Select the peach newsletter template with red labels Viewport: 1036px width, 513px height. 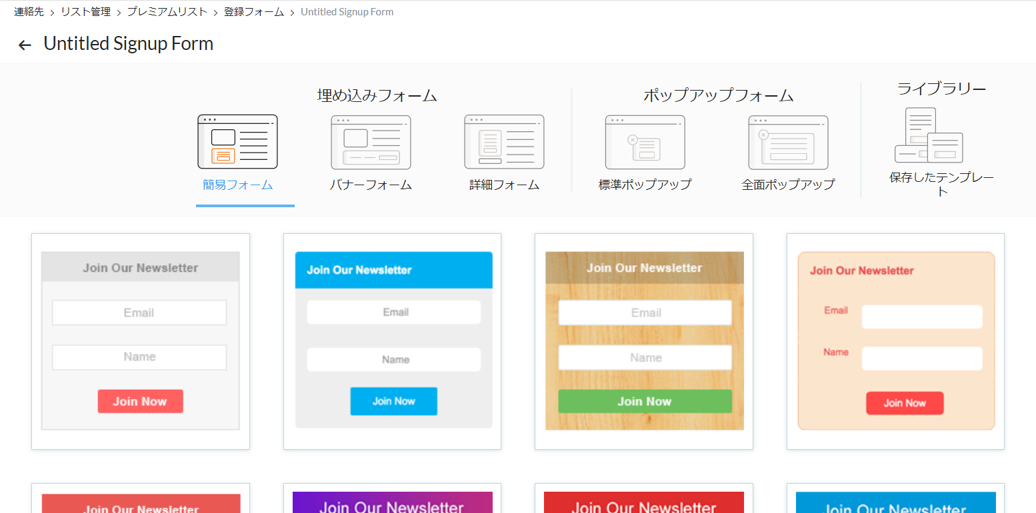(x=895, y=341)
